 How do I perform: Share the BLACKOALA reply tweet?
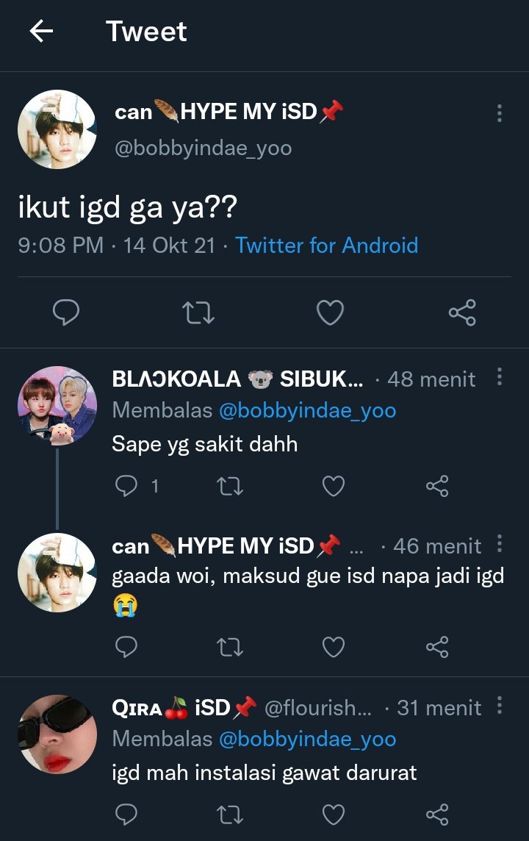tap(437, 486)
